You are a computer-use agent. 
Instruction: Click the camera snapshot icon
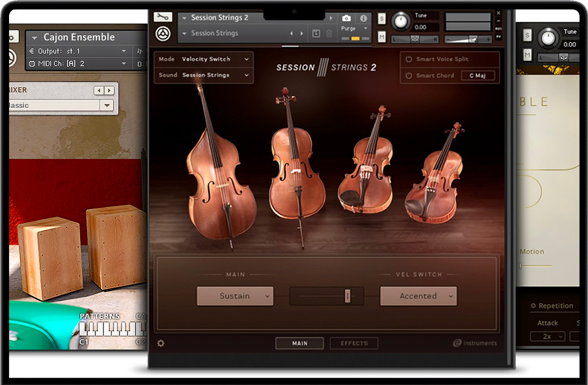point(347,19)
